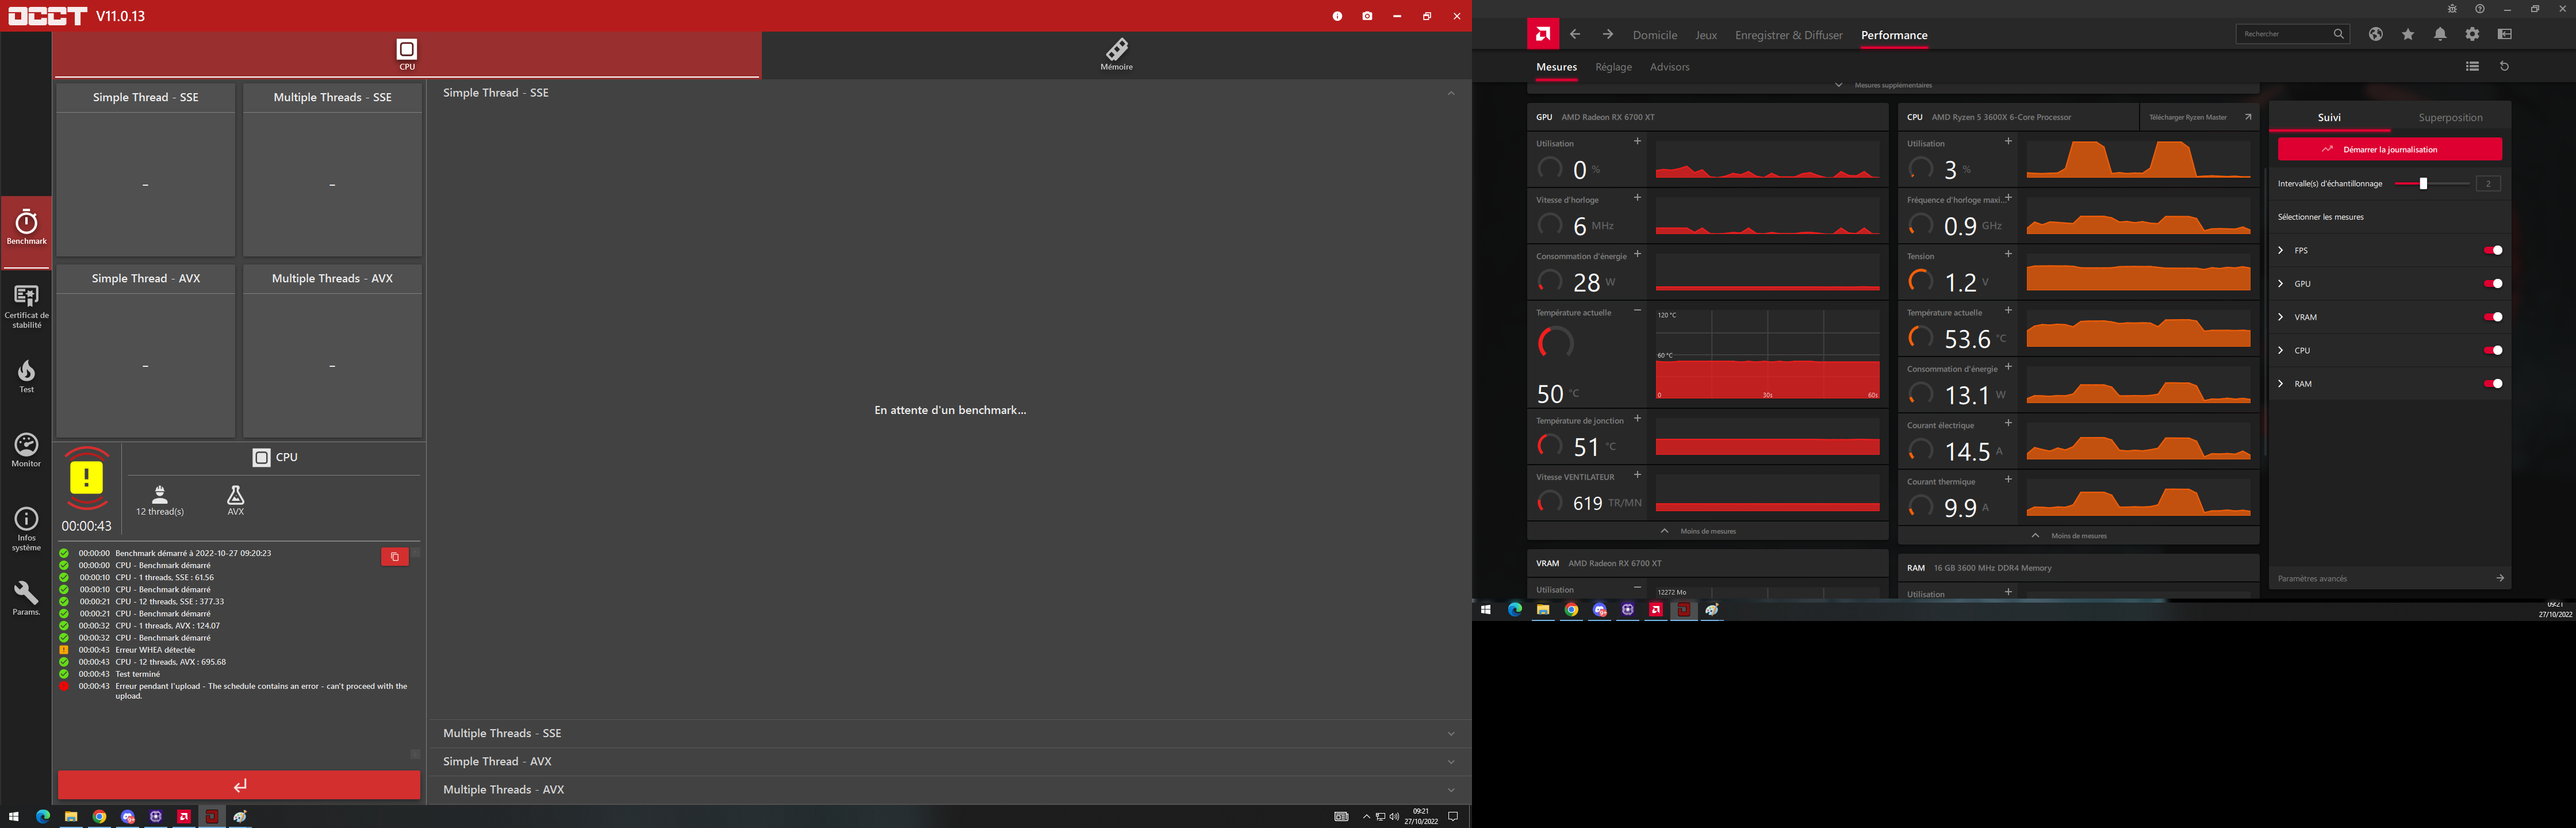
Task: Open the Superposition tab
Action: point(2450,118)
